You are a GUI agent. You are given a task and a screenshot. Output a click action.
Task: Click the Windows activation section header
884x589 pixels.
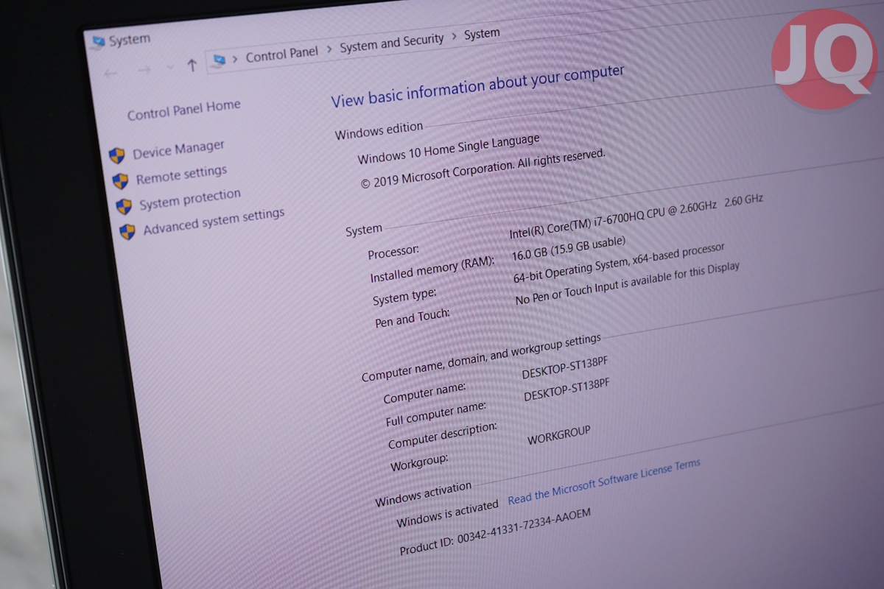click(x=423, y=493)
